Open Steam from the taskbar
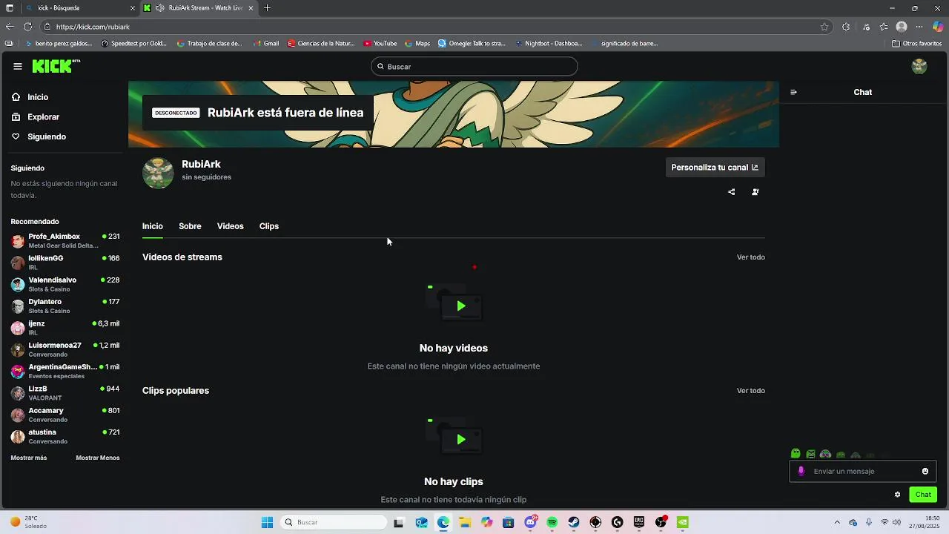Viewport: 949px width, 534px height. click(x=574, y=522)
